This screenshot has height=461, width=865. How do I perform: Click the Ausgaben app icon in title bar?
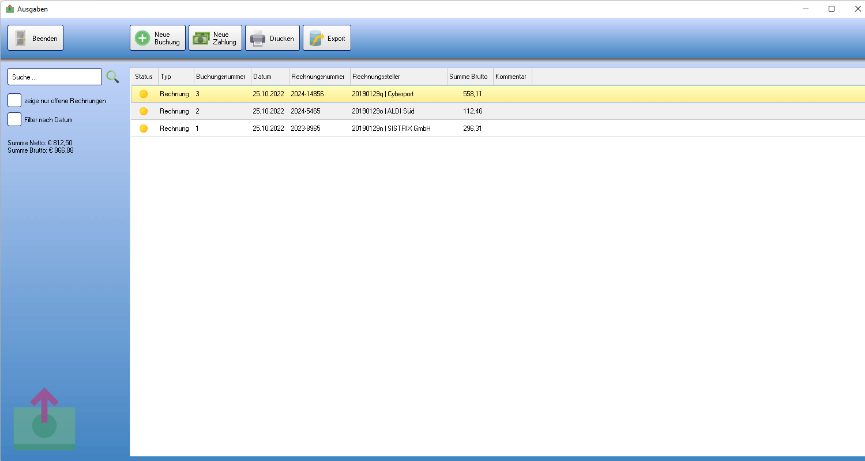pos(9,9)
